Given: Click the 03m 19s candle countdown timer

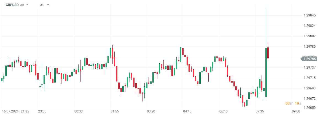Looking at the screenshot, I should (294, 103).
